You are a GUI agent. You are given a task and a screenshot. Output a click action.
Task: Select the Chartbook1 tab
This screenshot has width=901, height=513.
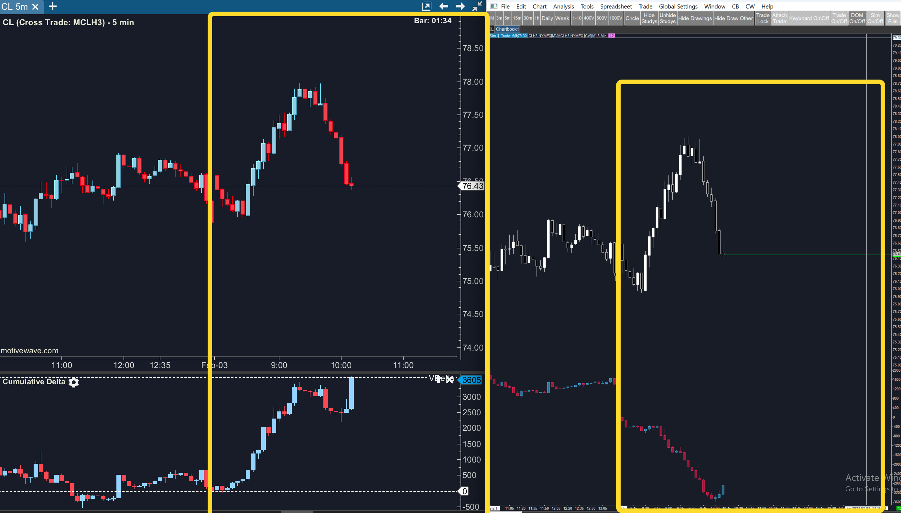click(x=507, y=29)
